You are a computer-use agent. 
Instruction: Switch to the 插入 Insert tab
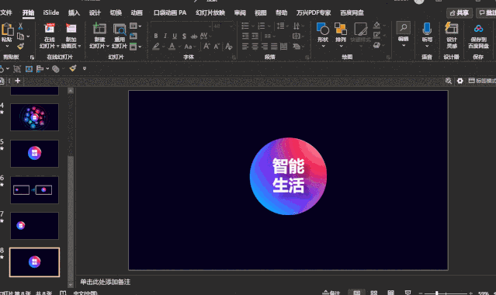click(x=74, y=12)
